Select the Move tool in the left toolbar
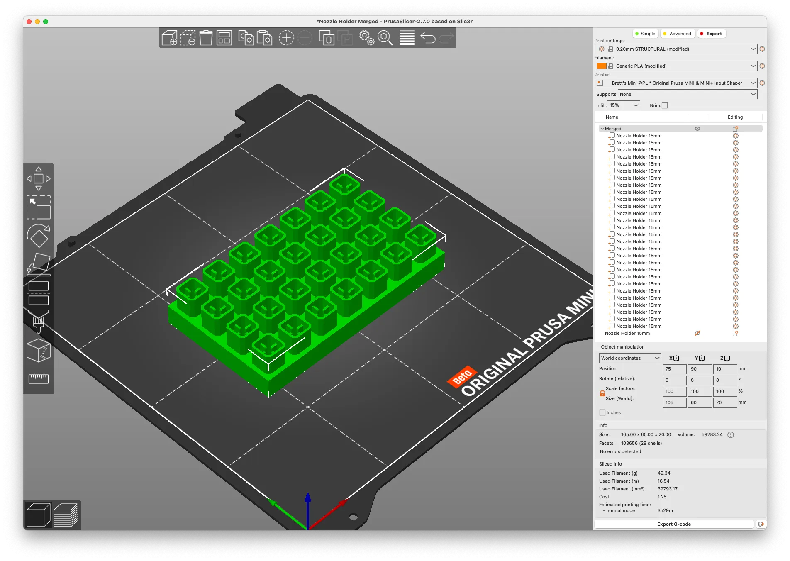790x561 pixels. point(39,178)
